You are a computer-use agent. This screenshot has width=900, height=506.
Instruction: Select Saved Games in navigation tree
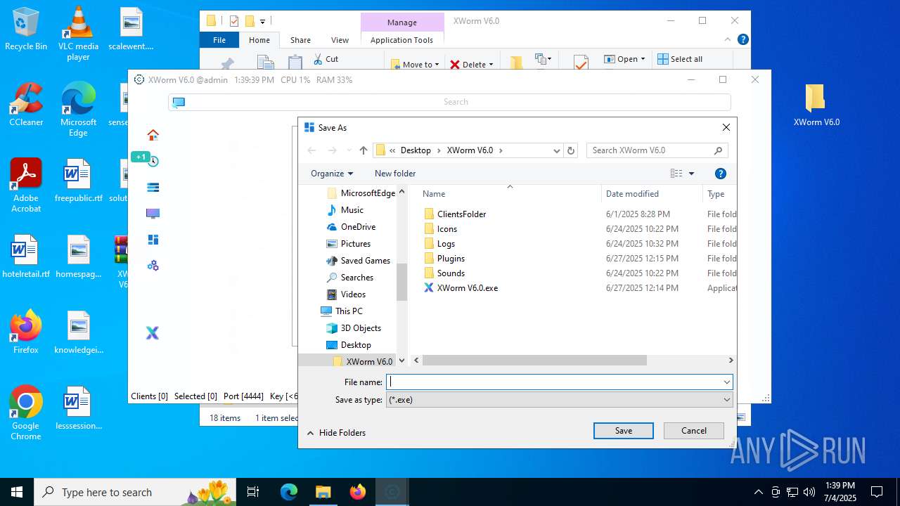pyautogui.click(x=365, y=261)
